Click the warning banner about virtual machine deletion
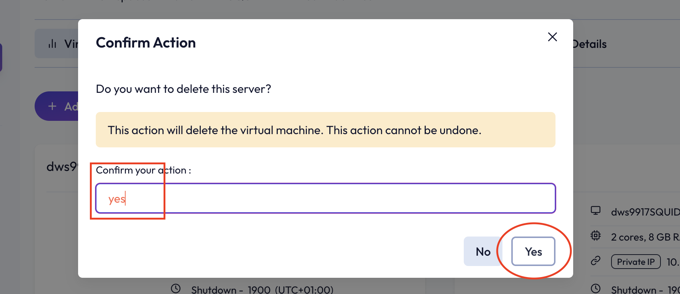 (326, 130)
